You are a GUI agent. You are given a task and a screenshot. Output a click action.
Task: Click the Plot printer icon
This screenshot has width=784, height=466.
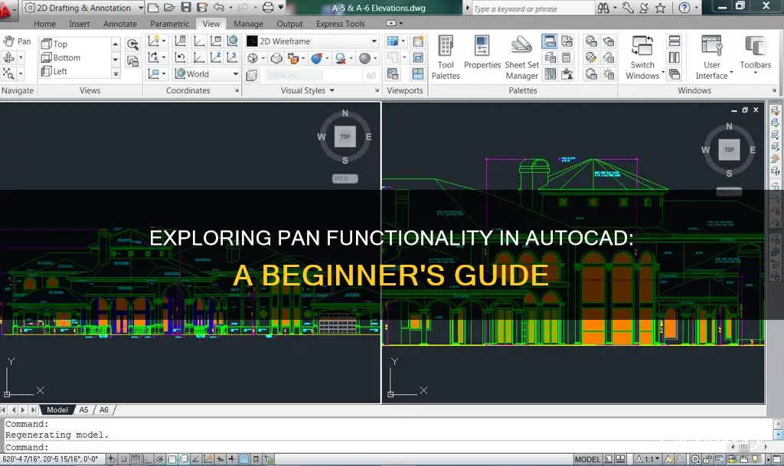point(269,8)
